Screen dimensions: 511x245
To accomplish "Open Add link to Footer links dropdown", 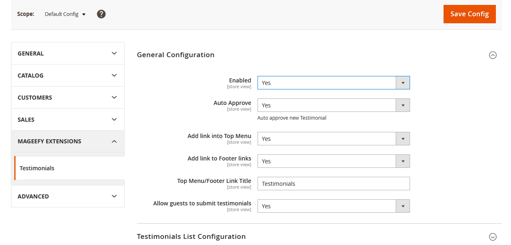I will tap(333, 161).
